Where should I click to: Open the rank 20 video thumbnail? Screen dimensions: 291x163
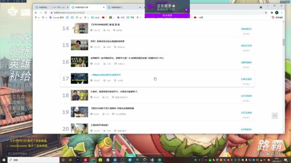click(x=80, y=129)
